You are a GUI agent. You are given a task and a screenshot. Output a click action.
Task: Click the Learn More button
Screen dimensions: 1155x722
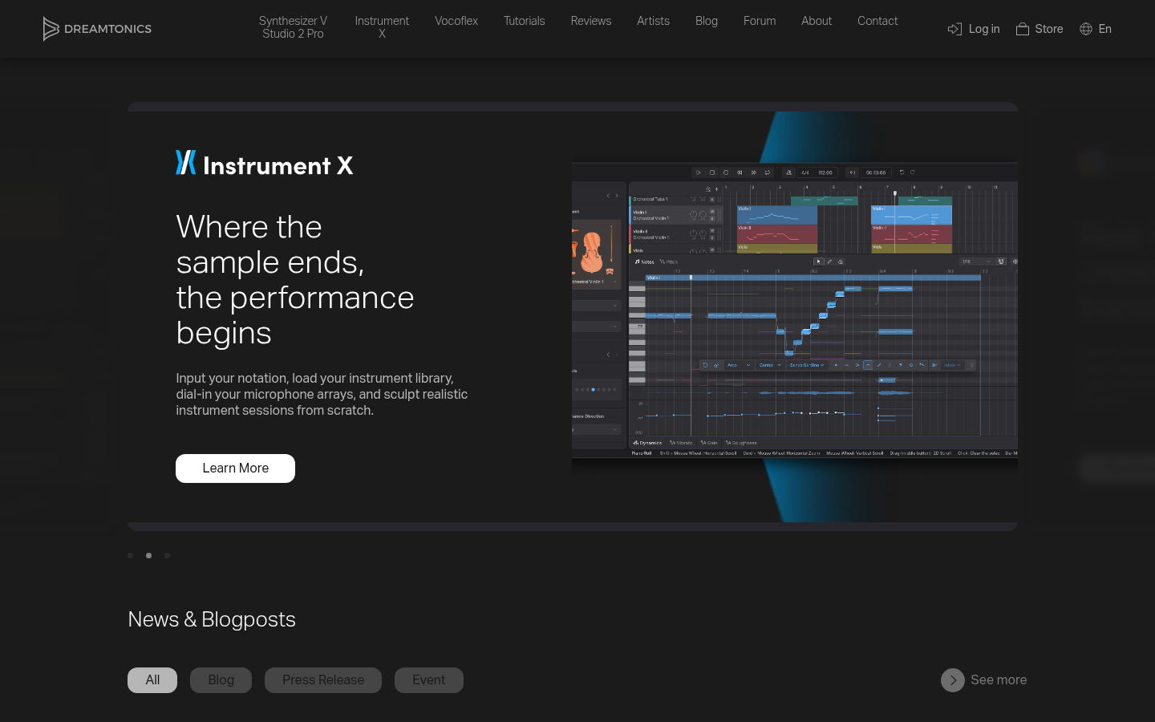tap(235, 468)
